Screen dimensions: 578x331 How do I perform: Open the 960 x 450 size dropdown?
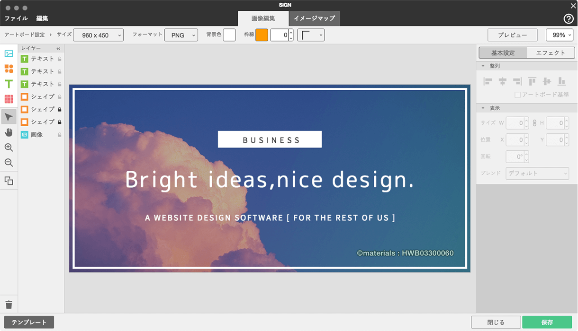pos(99,35)
